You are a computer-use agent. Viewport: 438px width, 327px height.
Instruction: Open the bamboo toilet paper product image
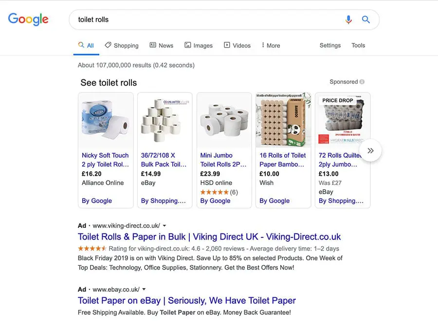283,120
